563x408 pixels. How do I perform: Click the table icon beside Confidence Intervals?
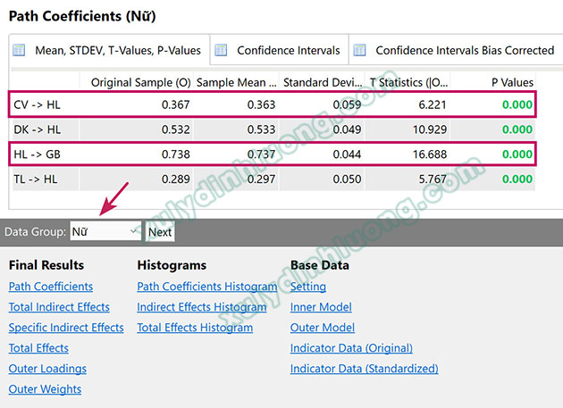pyautogui.click(x=220, y=51)
